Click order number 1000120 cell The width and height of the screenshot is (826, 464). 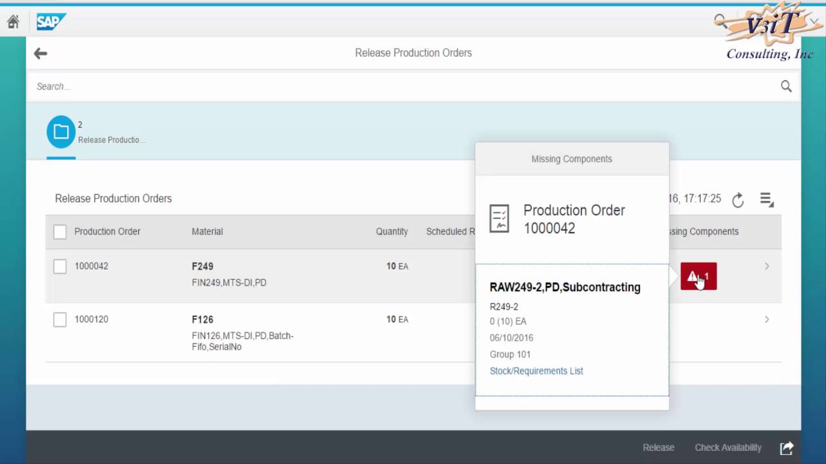pyautogui.click(x=91, y=320)
